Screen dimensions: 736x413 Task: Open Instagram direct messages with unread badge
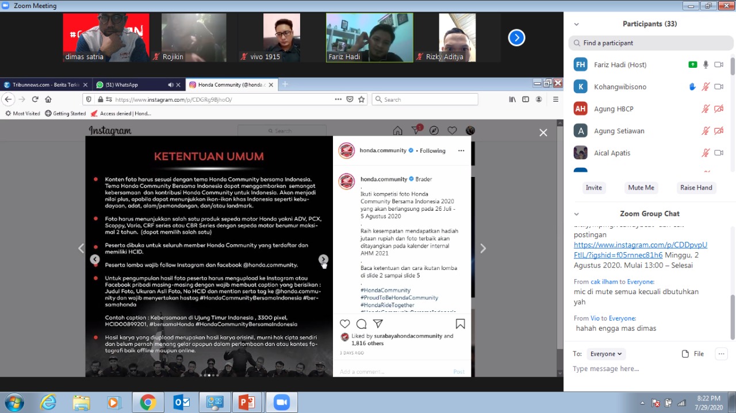[x=416, y=130]
